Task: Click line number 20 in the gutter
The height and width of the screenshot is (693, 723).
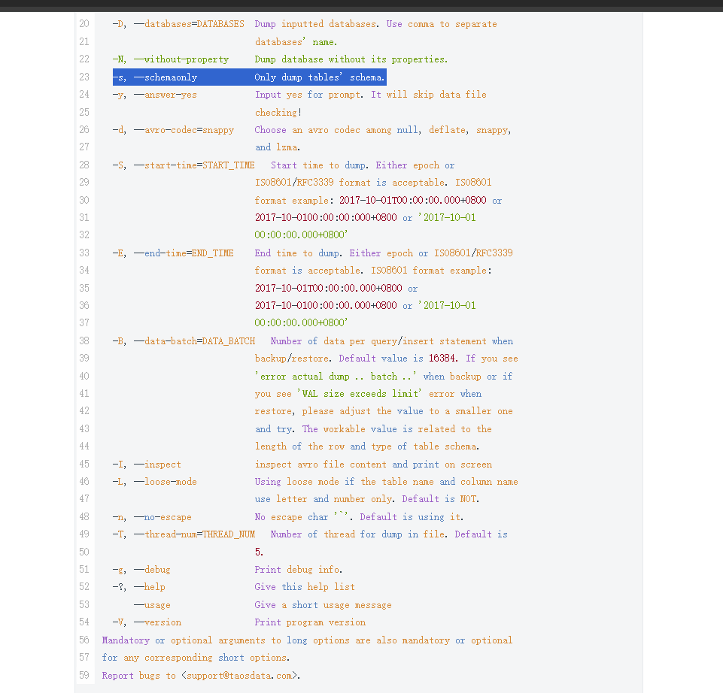Action: pos(84,24)
